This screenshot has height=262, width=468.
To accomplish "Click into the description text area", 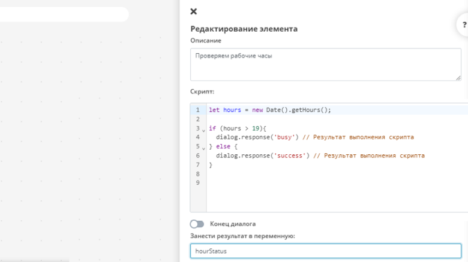I will pos(326,65).
